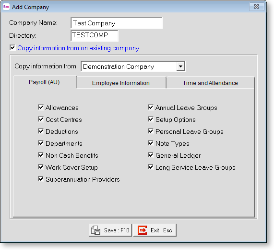This screenshot has height=250, width=274.
Task: Click the Save : F10 button
Action: tap(110, 230)
